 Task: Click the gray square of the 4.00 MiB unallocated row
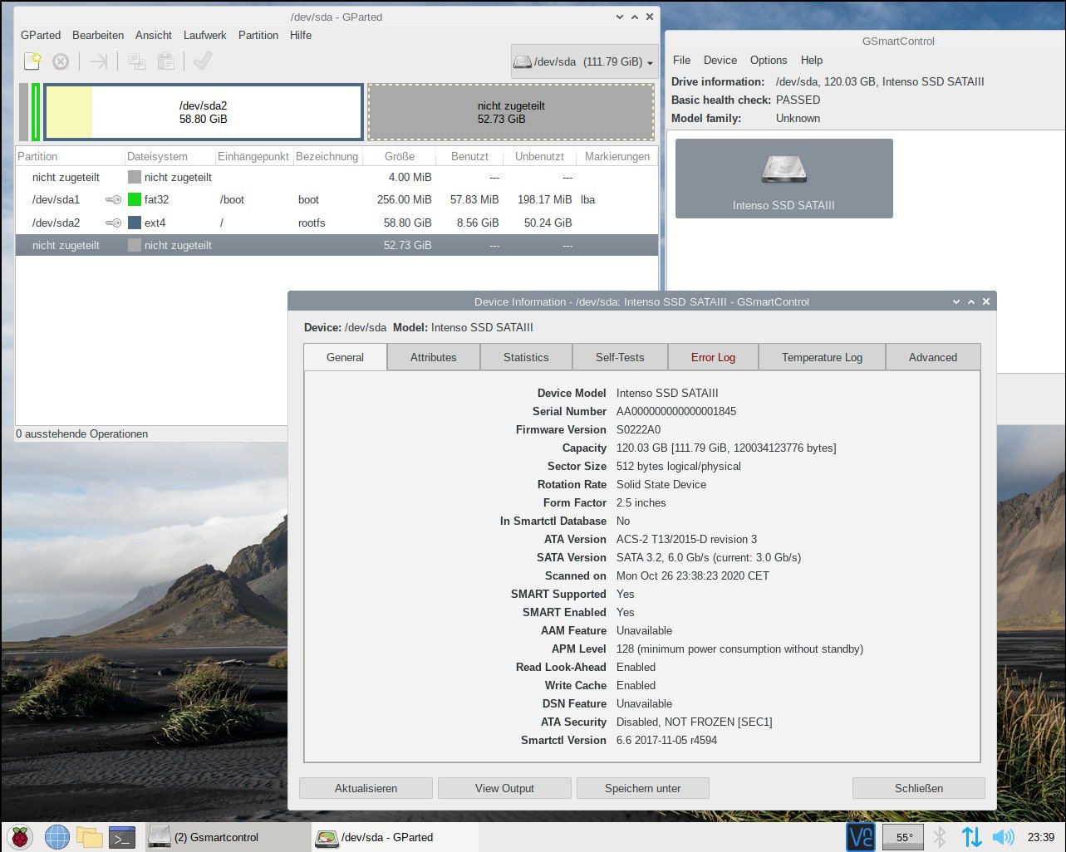pos(135,177)
